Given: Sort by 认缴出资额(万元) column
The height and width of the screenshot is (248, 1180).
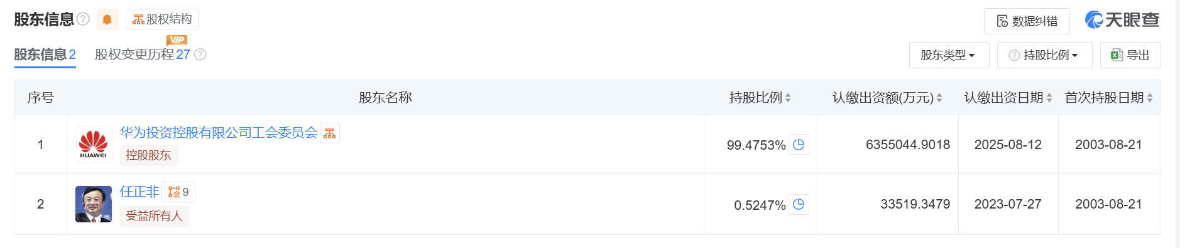Looking at the screenshot, I should [939, 98].
